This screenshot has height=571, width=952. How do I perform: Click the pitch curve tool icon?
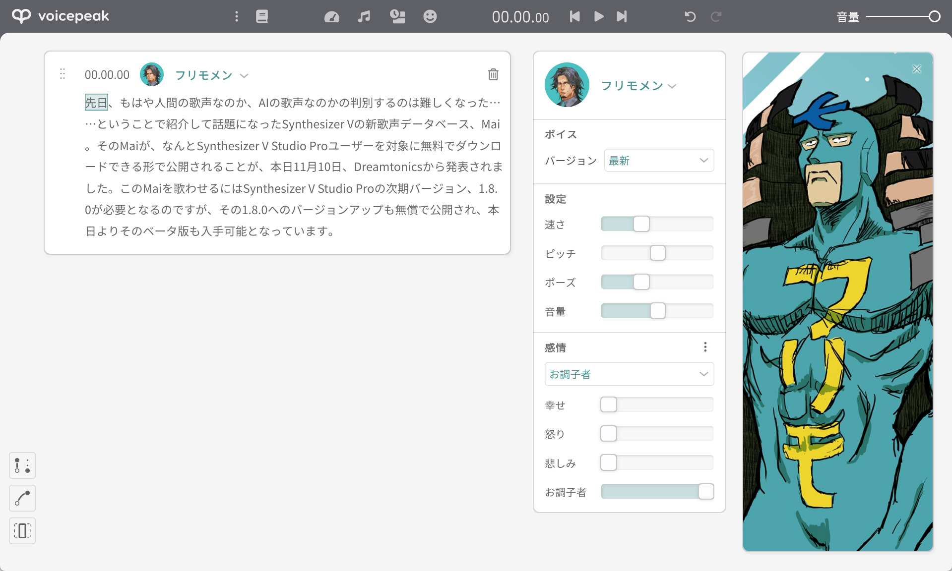(x=22, y=498)
